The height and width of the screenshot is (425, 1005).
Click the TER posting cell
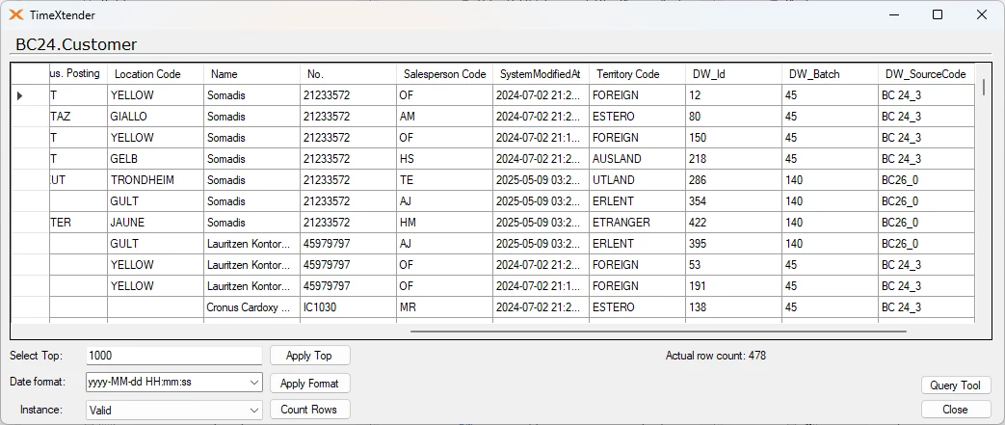78,223
